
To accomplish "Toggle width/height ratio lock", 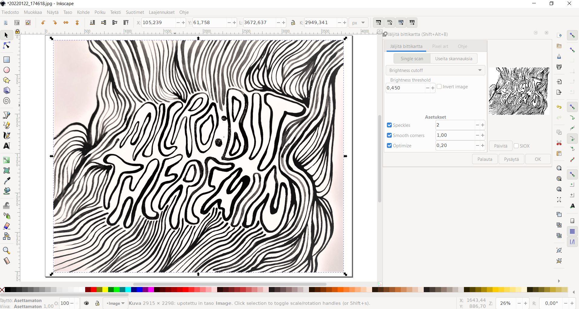I will pos(293,23).
